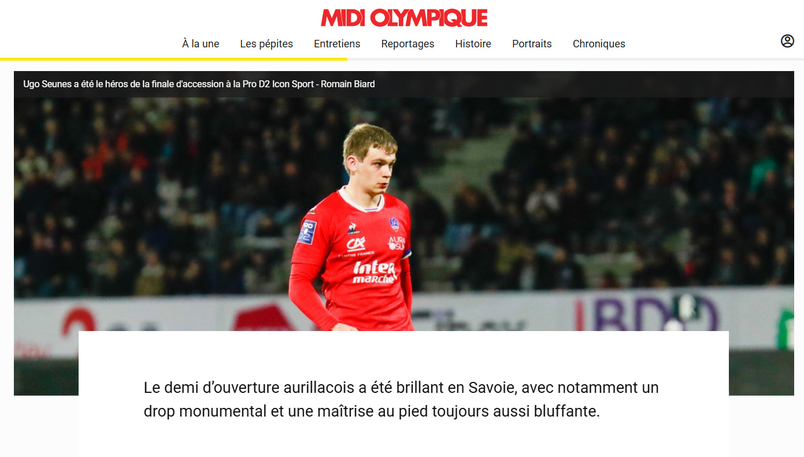
Task: Navigate to Reportages
Action: point(407,44)
